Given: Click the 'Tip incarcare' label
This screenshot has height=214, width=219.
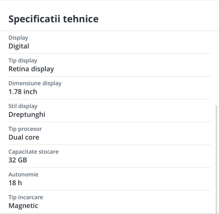Looking at the screenshot, I should coord(26,197).
